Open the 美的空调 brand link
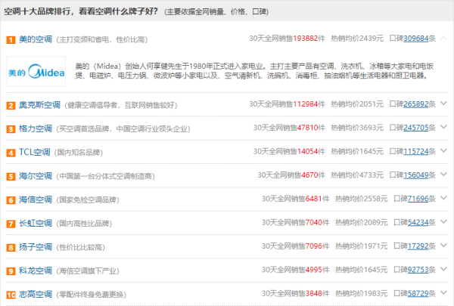Screen dimensions: 454x306 36,39
